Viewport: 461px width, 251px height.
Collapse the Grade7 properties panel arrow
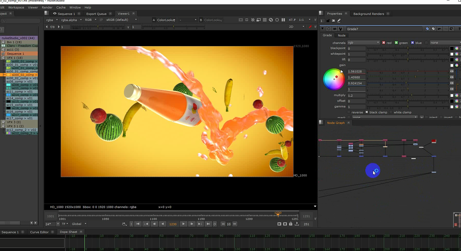pos(323,29)
